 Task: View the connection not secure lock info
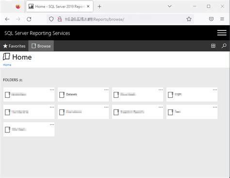60,19
